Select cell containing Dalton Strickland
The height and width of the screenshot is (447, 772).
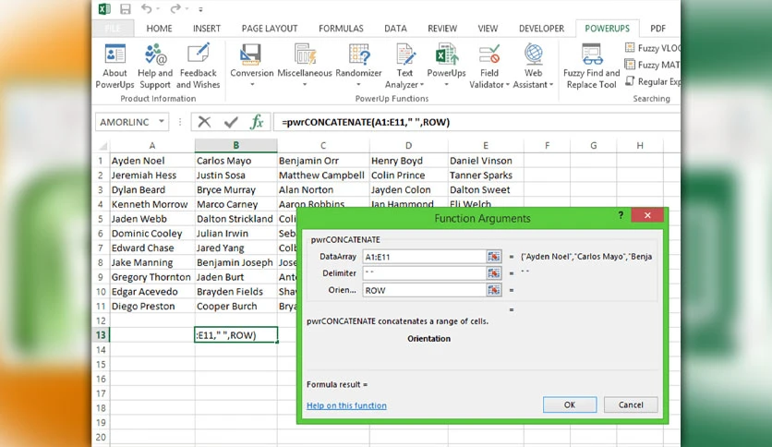click(x=235, y=219)
